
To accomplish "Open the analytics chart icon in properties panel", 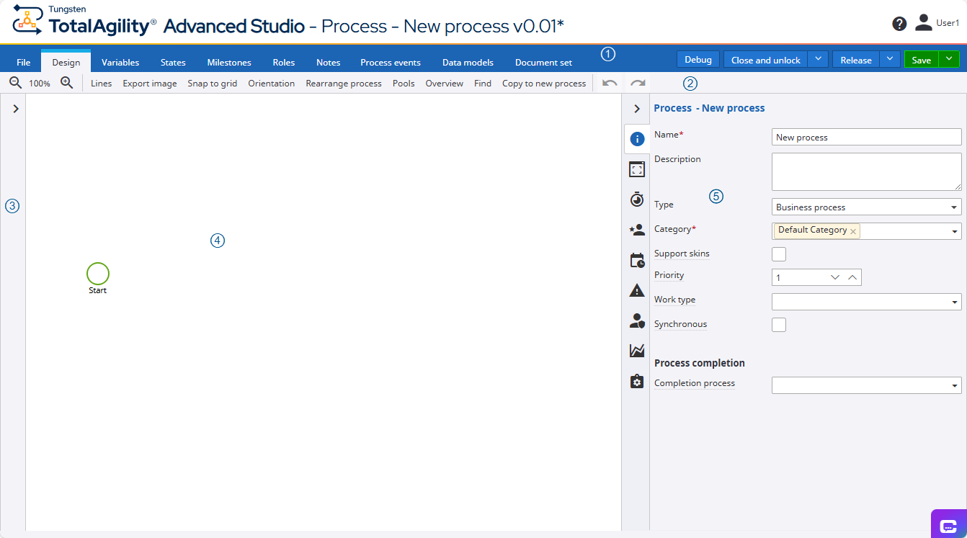I will [637, 351].
